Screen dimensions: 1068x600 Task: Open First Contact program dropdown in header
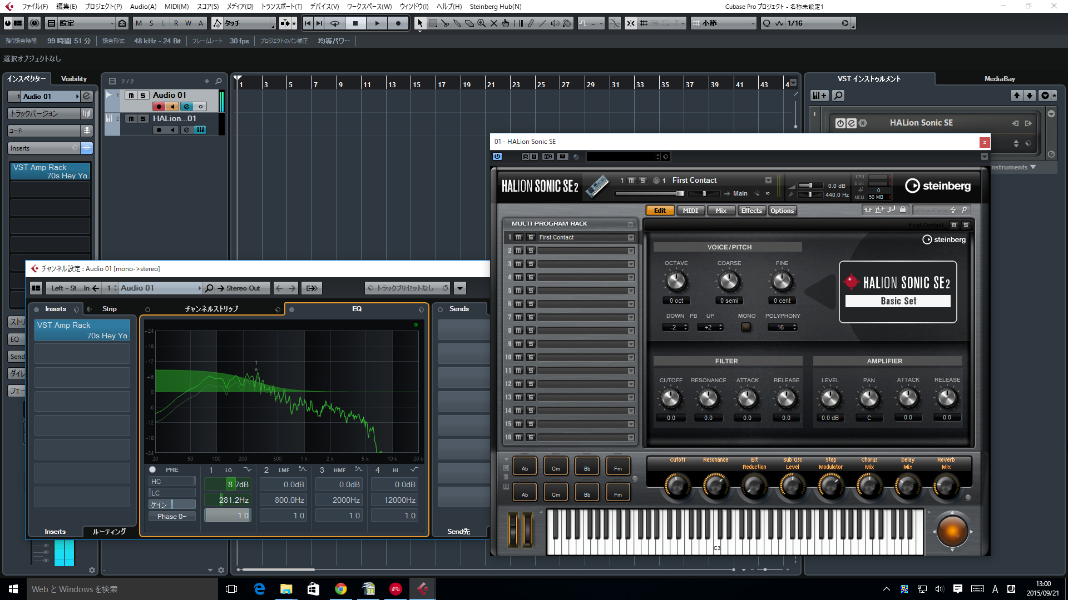pos(768,180)
